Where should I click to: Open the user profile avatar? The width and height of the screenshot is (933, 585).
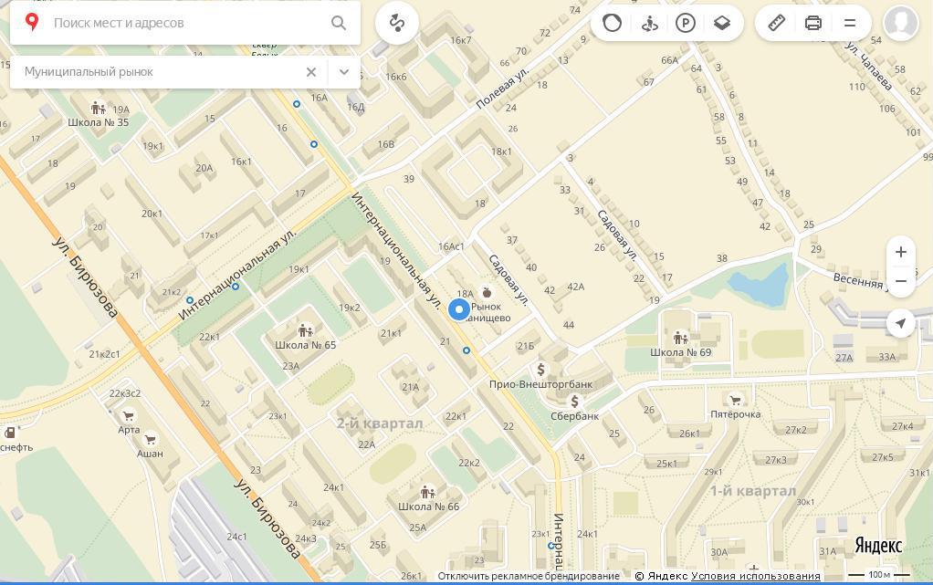point(901,23)
